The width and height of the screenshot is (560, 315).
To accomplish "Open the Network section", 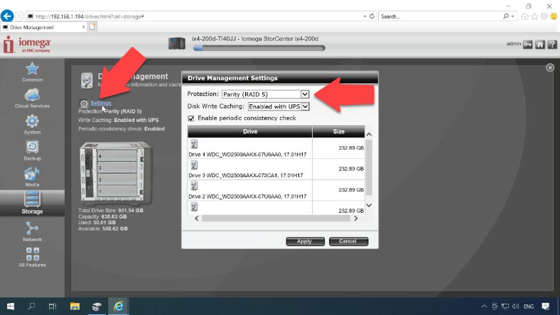I will [32, 231].
